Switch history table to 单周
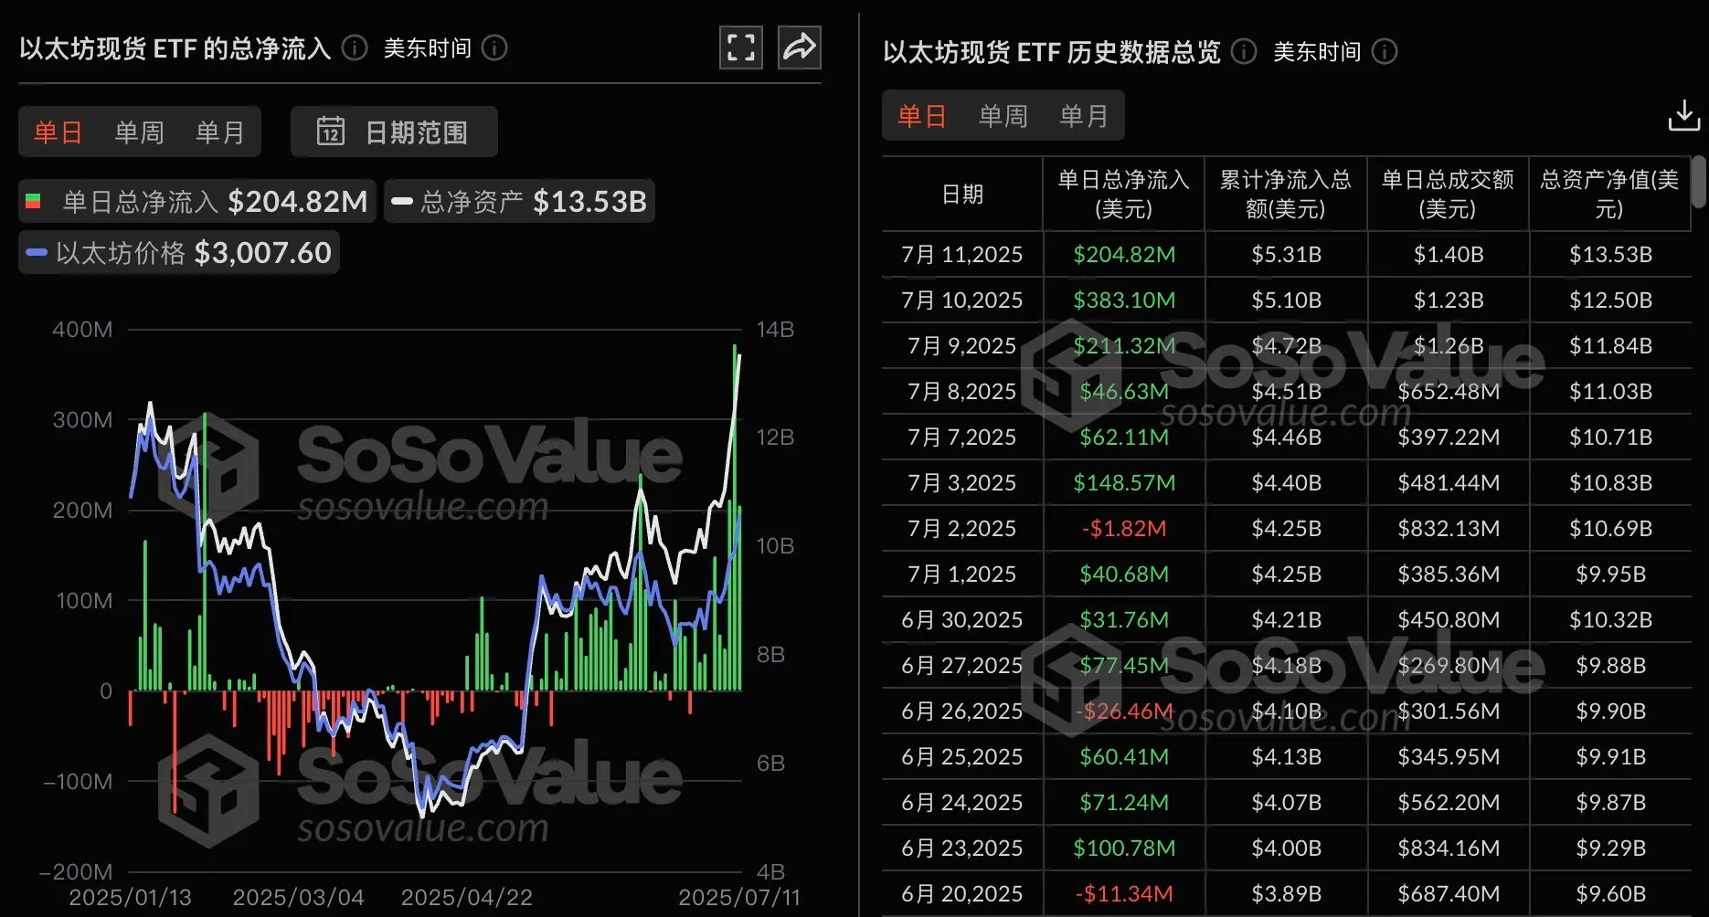The width and height of the screenshot is (1709, 917). point(1003,116)
